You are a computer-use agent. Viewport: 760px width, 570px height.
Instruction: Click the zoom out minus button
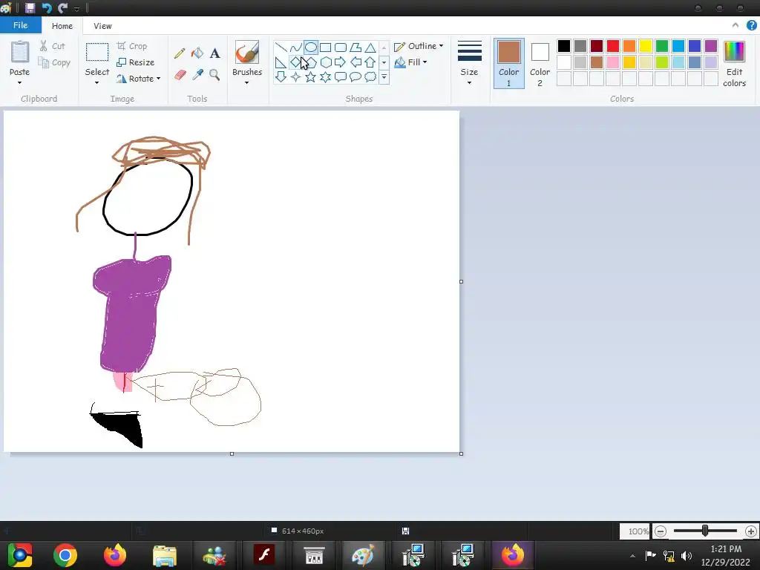660,531
